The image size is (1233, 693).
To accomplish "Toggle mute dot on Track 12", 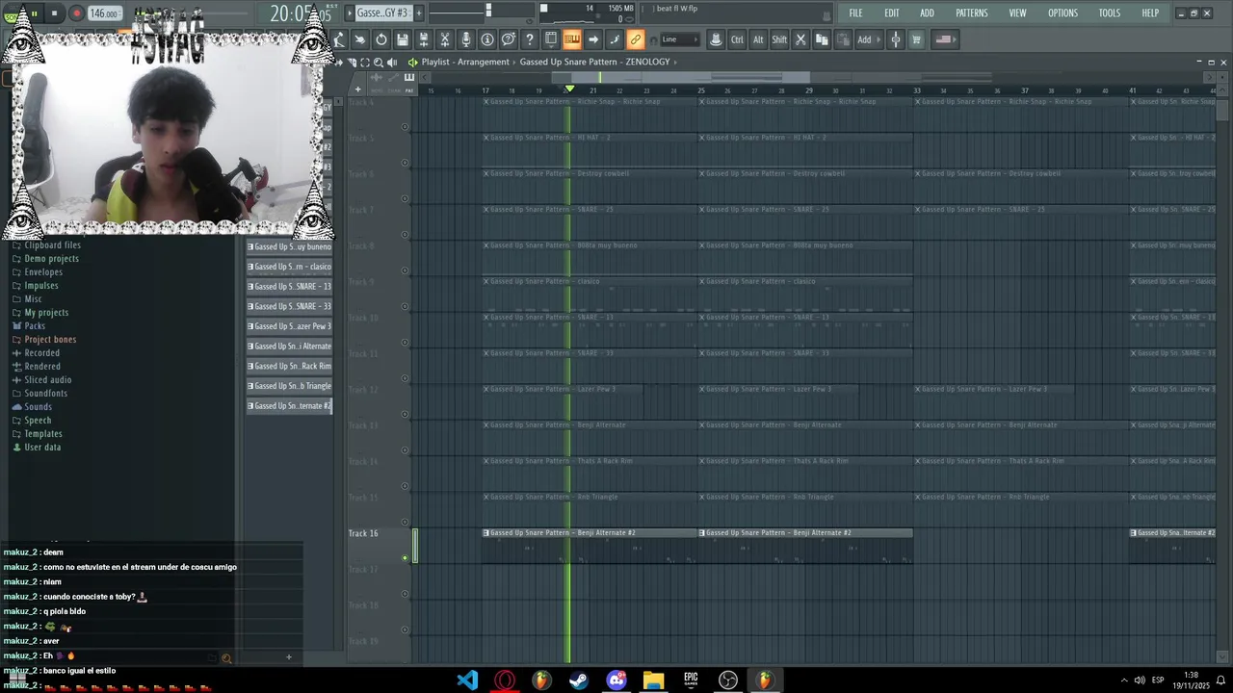I will pyautogui.click(x=405, y=414).
